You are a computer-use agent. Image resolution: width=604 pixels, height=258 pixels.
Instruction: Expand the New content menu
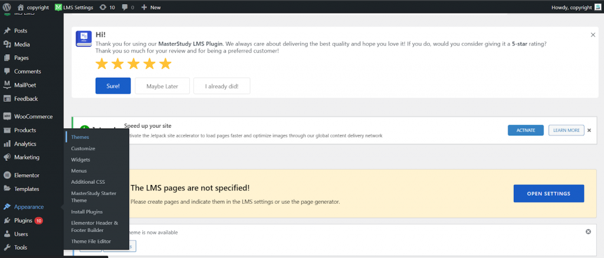click(150, 7)
